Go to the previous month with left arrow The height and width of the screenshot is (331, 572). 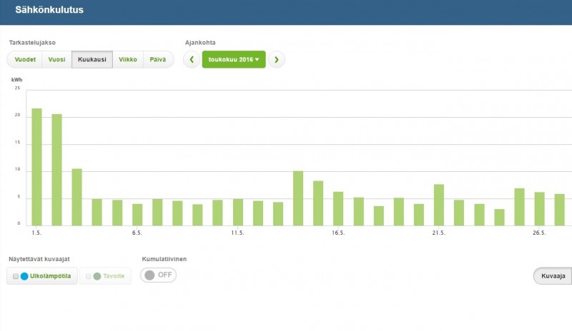(191, 60)
